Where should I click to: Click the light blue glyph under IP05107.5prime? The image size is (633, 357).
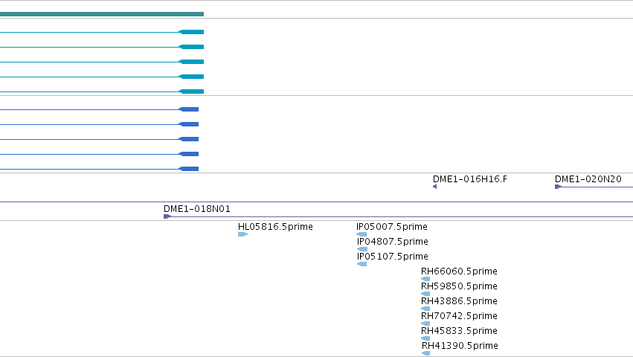(x=362, y=264)
